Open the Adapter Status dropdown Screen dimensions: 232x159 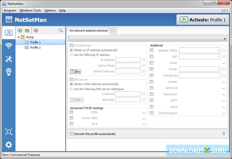(x=200, y=50)
